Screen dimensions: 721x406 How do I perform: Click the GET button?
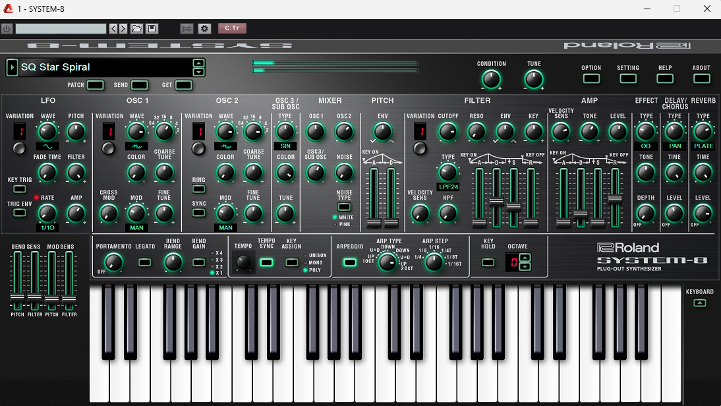[183, 85]
